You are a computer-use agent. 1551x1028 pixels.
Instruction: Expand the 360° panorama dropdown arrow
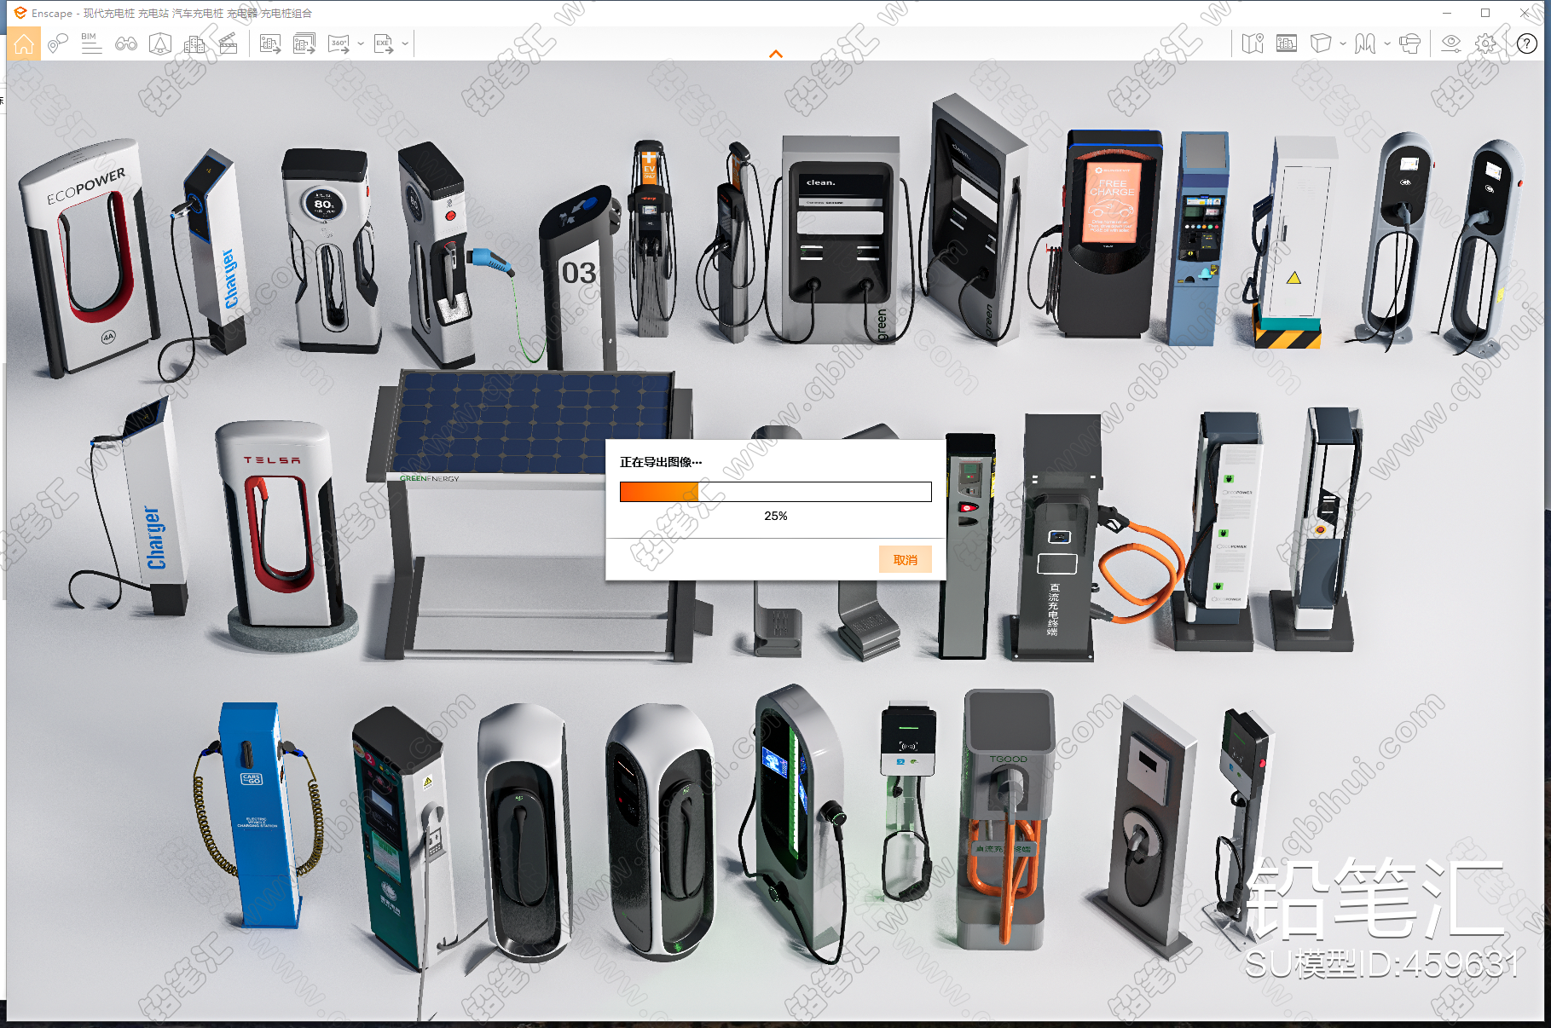pyautogui.click(x=361, y=44)
